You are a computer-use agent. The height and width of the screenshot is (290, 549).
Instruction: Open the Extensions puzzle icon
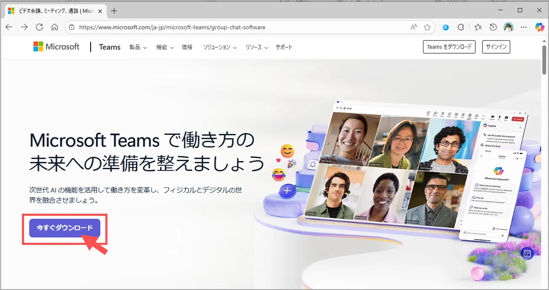click(461, 27)
